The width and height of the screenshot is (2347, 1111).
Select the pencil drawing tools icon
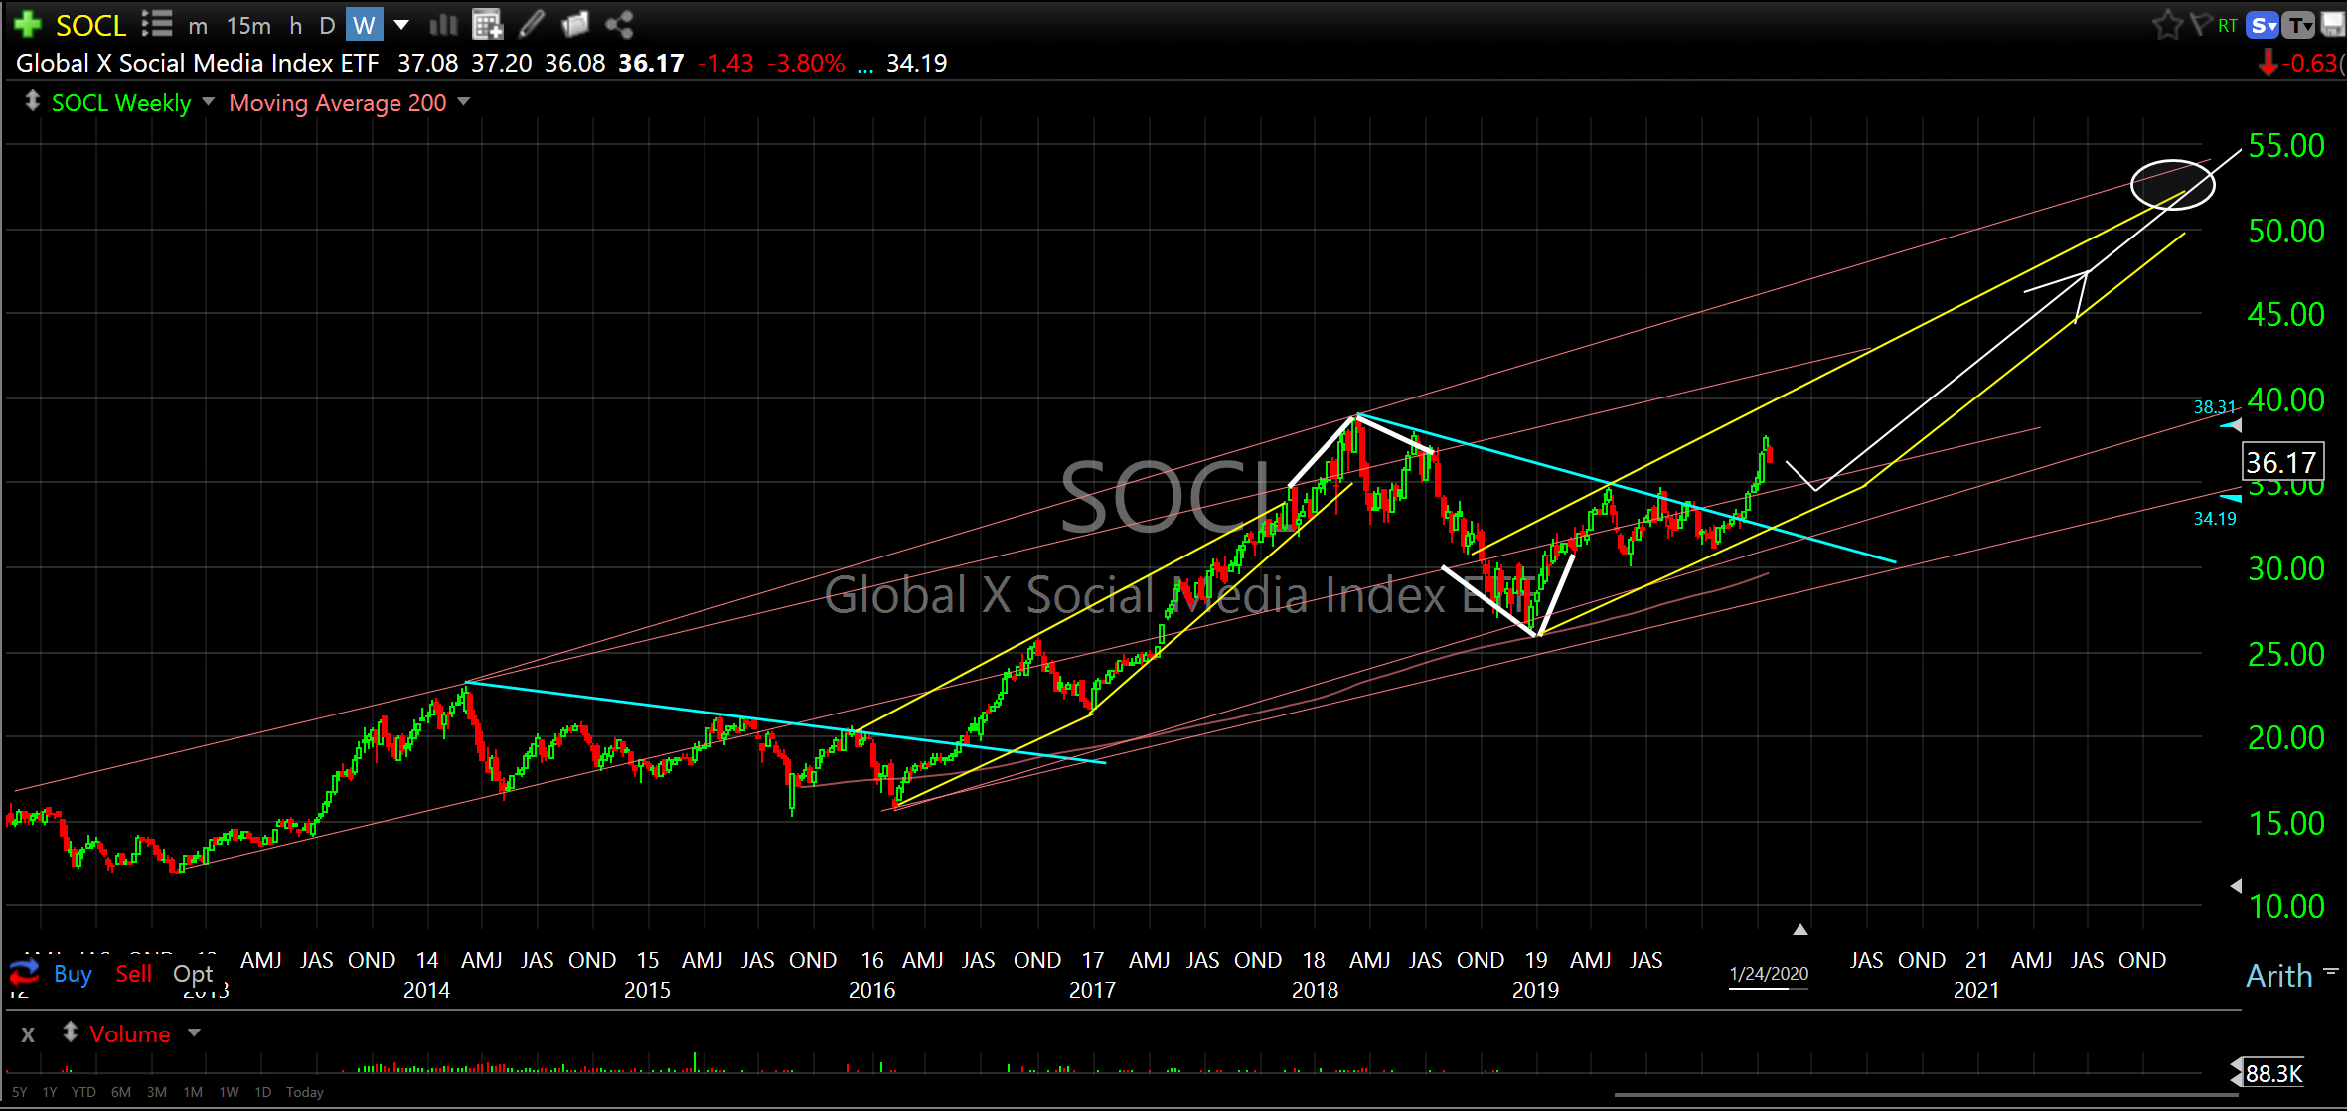pos(532,24)
